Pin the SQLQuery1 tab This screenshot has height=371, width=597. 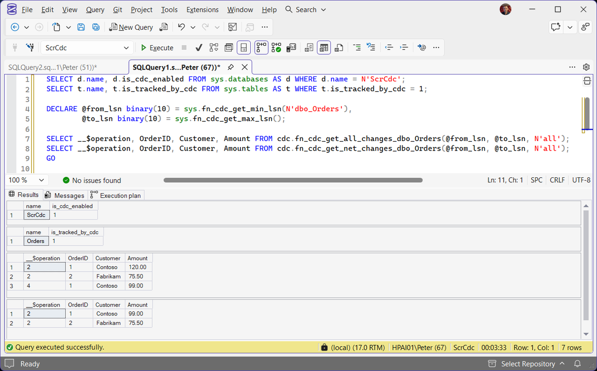[x=231, y=67]
